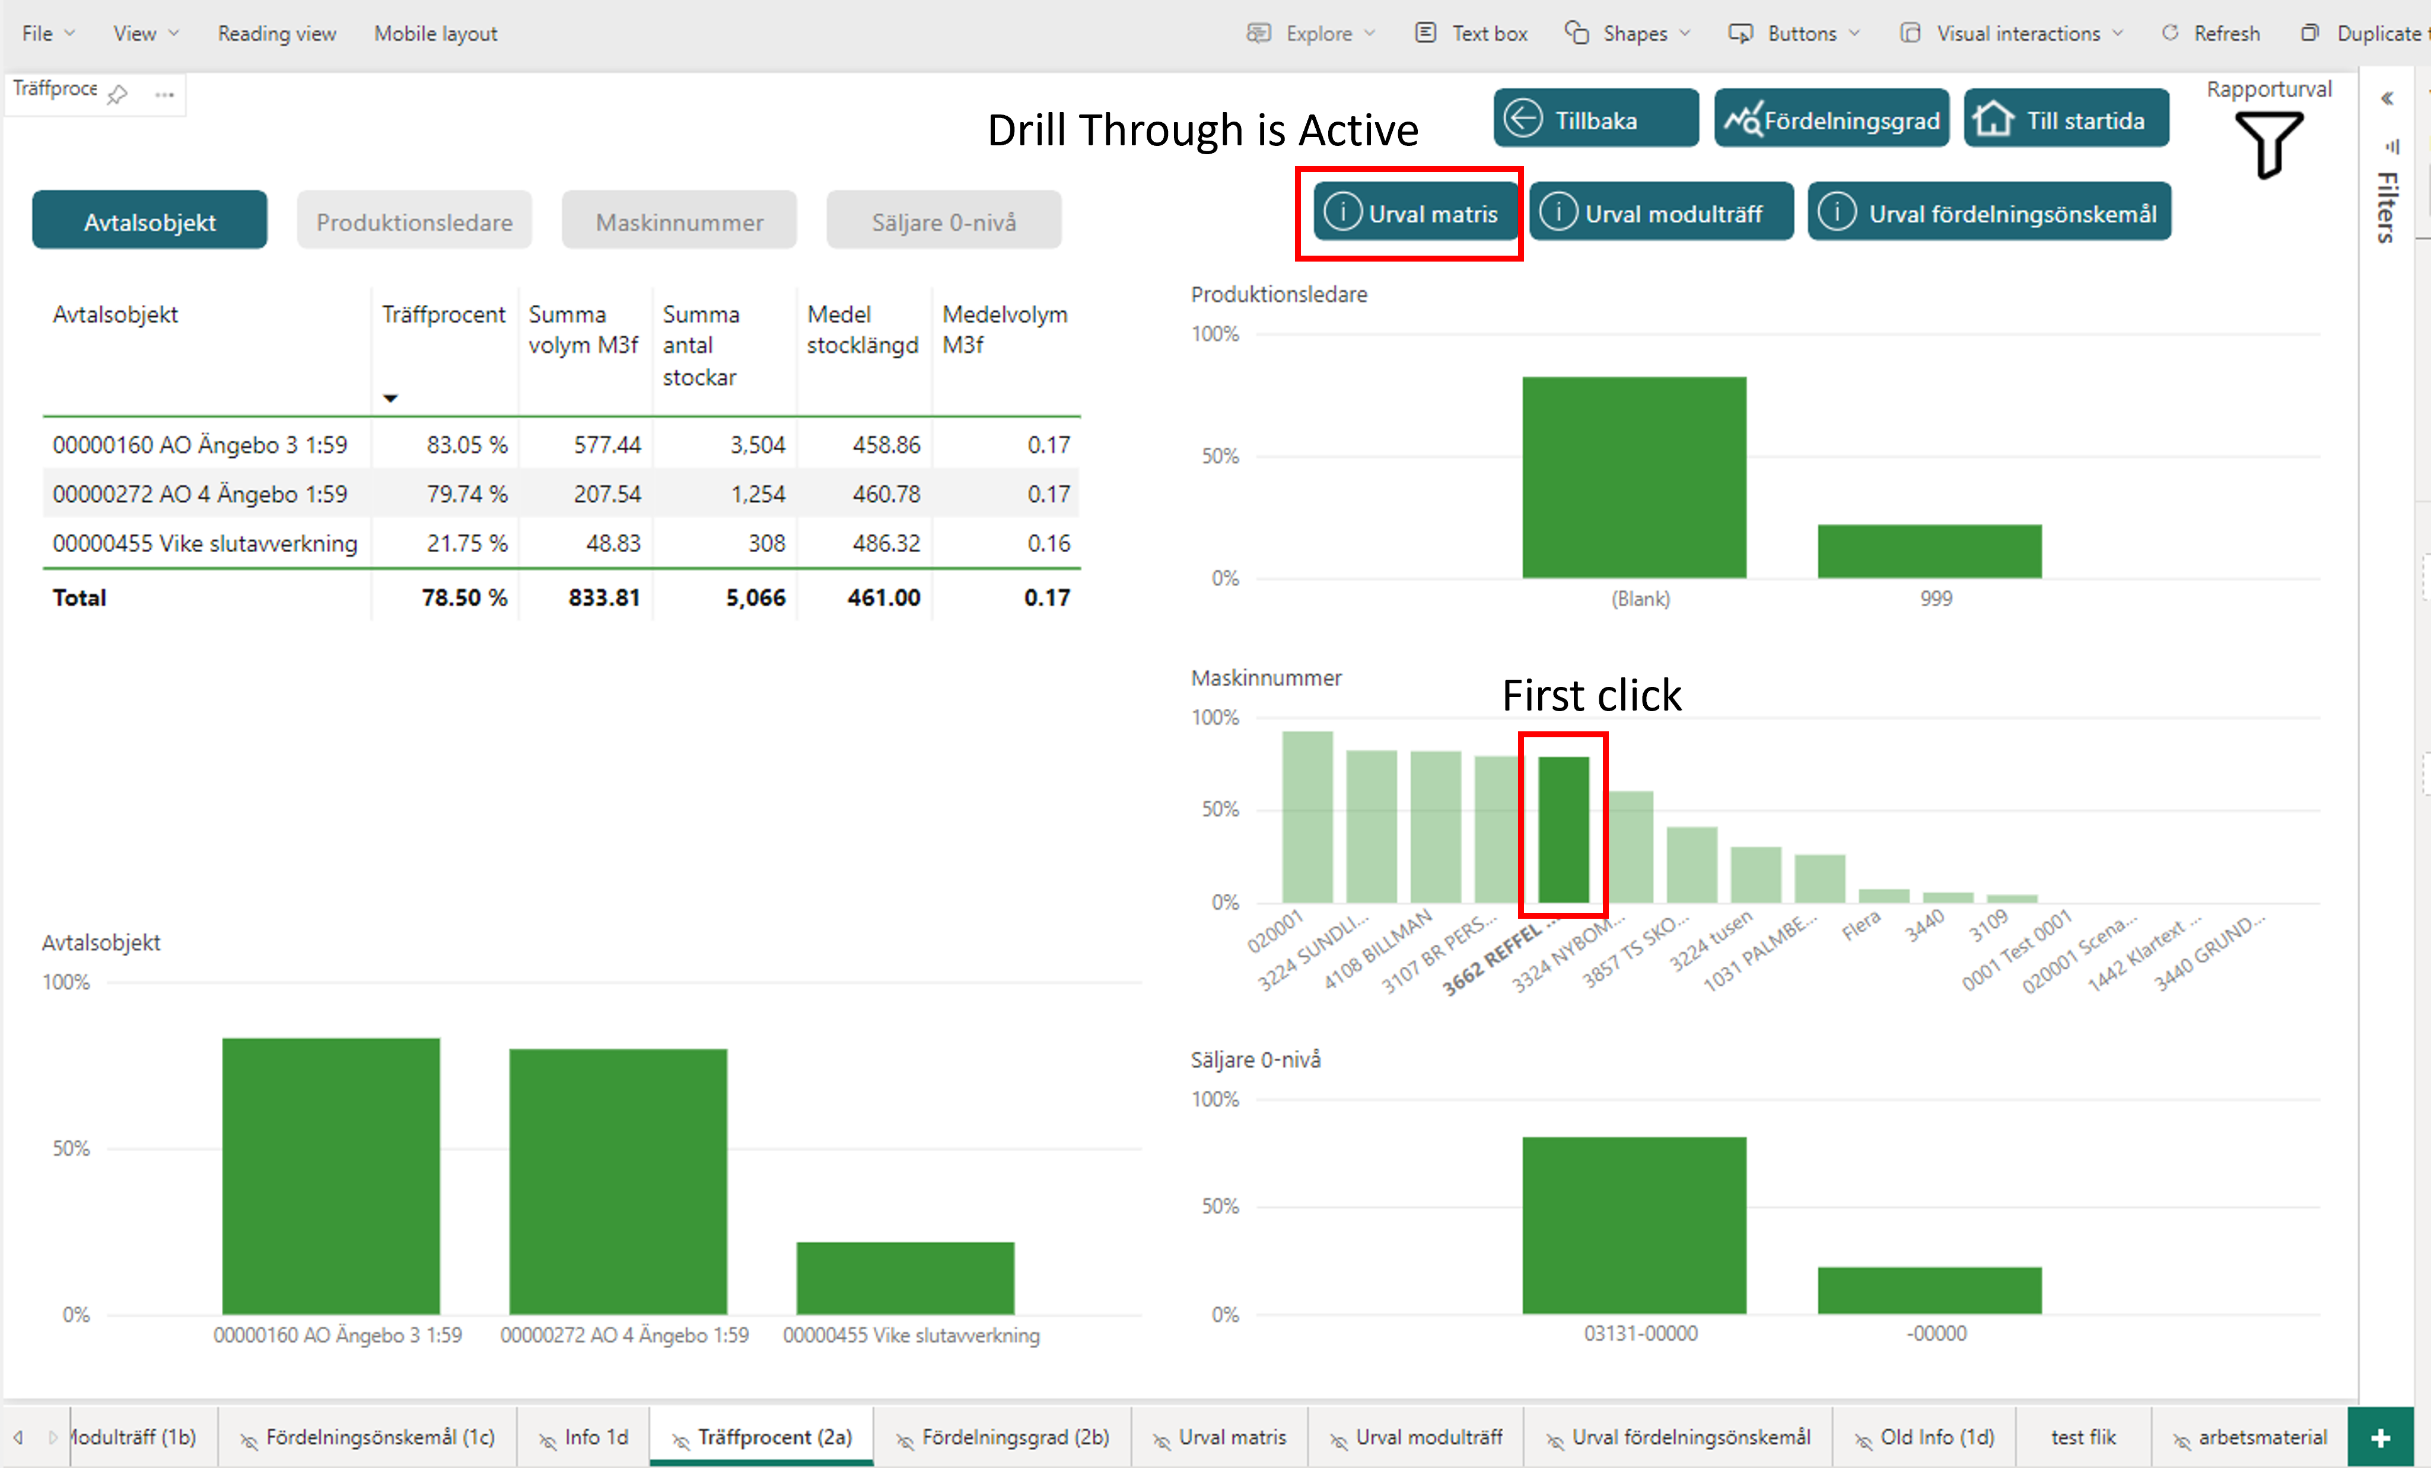Open the Explore dropdown

tap(1310, 33)
